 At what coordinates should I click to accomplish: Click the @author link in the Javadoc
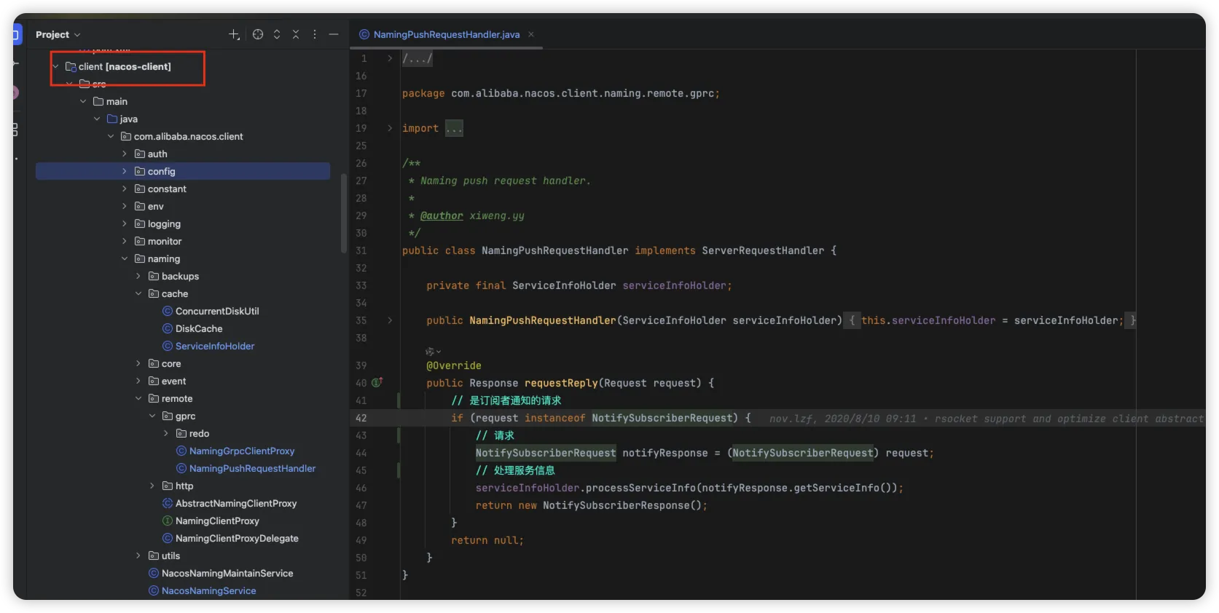tap(442, 215)
